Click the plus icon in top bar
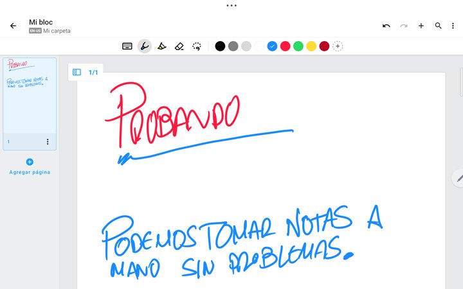The height and width of the screenshot is (289, 463). [x=421, y=26]
